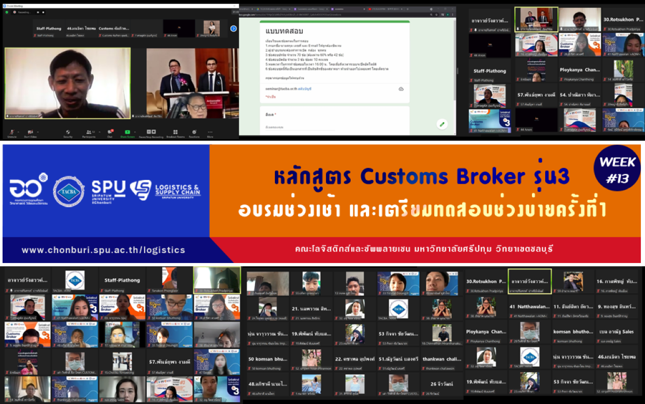This screenshot has width=645, height=404.
Task: Click the '26' participant tile in bottom-middle gallery
Action: pyautogui.click(x=442, y=383)
